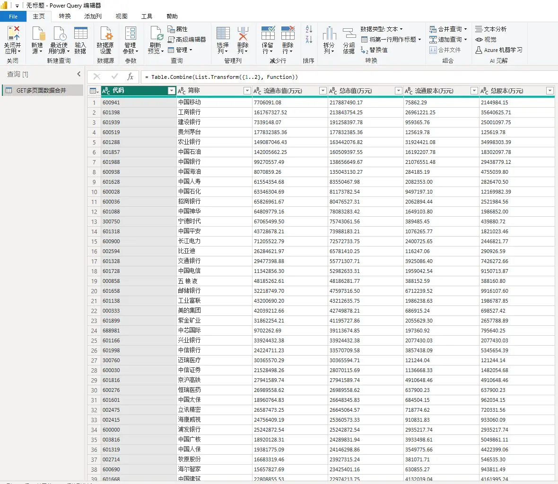Switch to the 帮助 (Help) tab

pyautogui.click(x=172, y=17)
